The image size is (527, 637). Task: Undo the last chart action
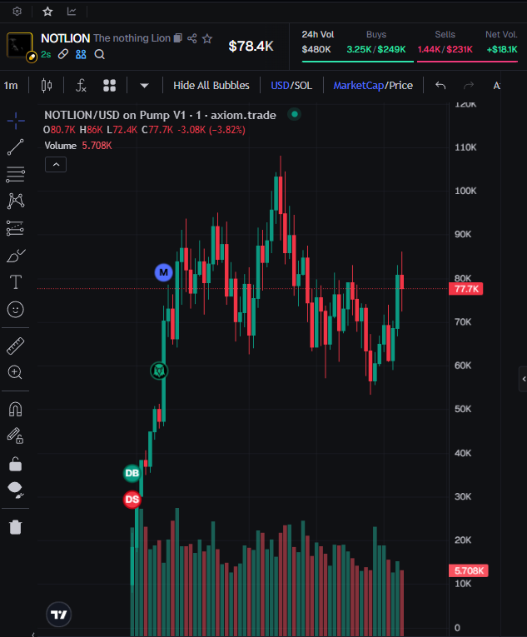[x=440, y=85]
